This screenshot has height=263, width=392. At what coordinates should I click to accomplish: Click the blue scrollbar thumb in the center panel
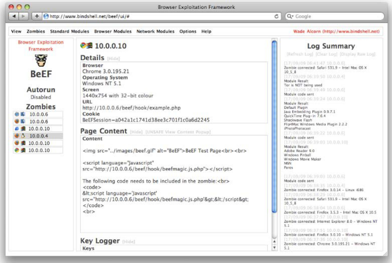coord(274,126)
